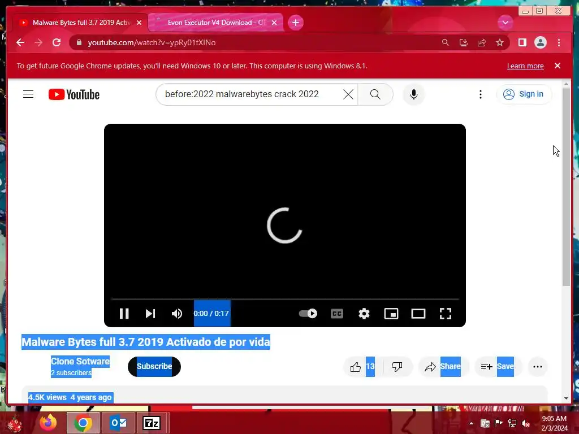The image size is (579, 434).
Task: Enable miniplayer mode
Action: (391, 314)
